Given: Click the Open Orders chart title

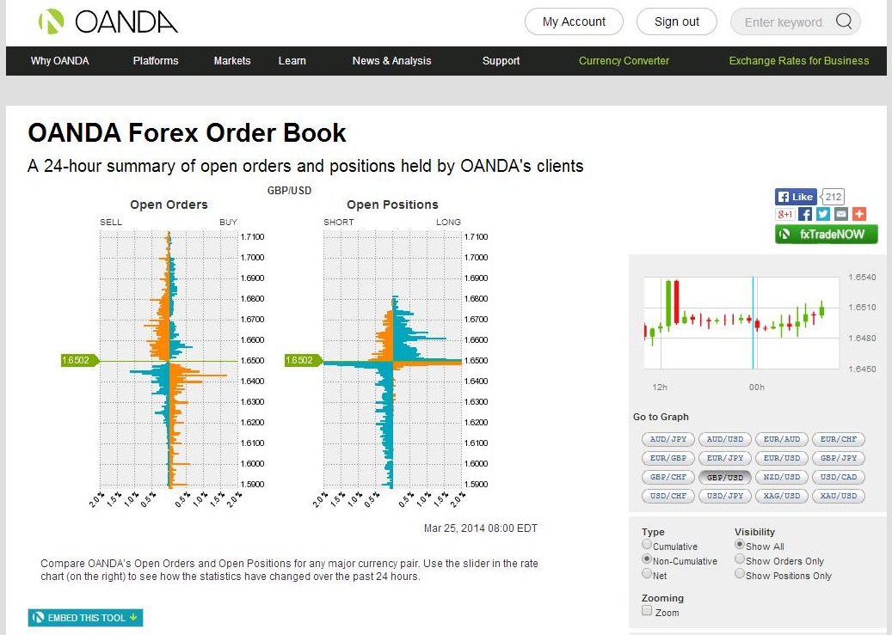Looking at the screenshot, I should coord(169,205).
